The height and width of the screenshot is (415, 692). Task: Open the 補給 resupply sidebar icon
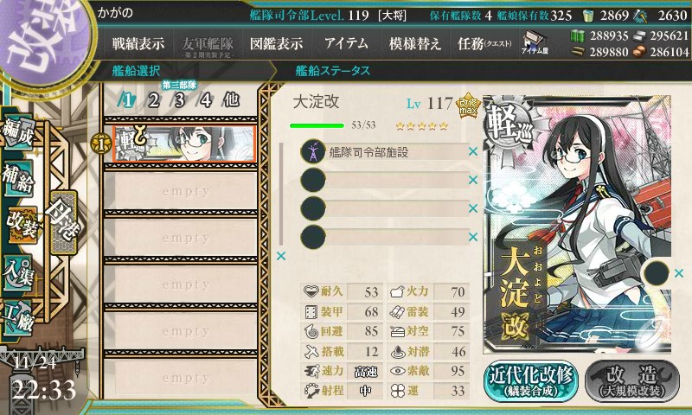18,178
